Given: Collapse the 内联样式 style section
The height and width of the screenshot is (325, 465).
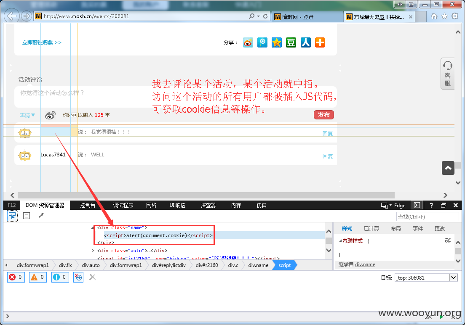Looking at the screenshot, I should (x=340, y=241).
